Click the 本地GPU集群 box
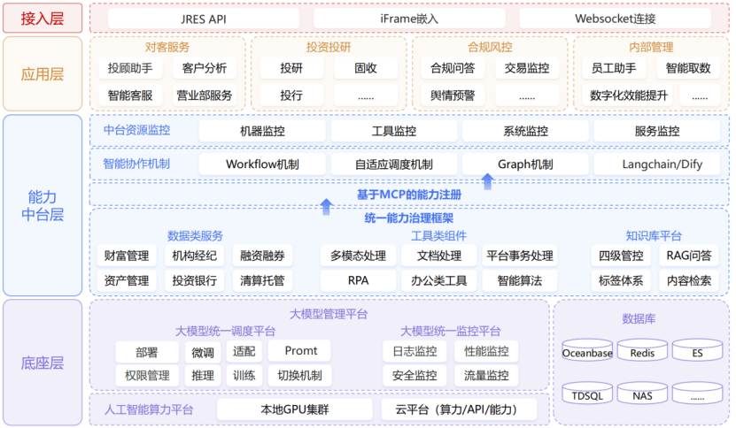The height and width of the screenshot is (428, 736). pos(291,409)
